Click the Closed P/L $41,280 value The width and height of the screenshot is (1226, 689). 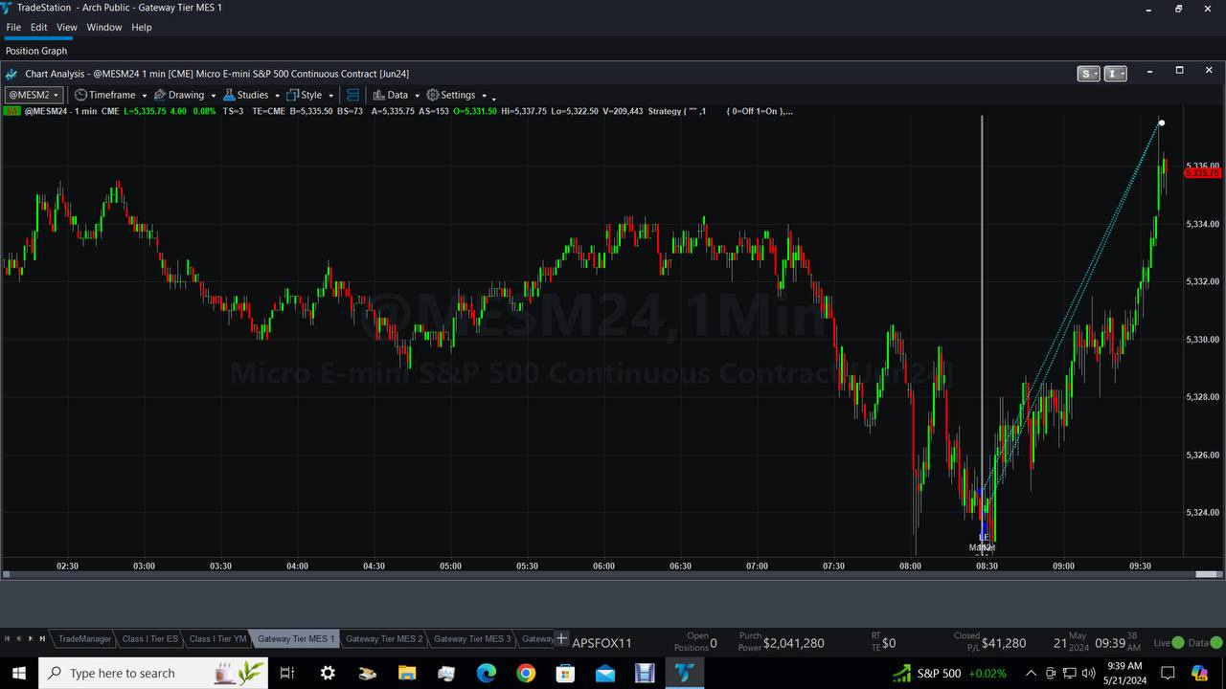click(1004, 643)
